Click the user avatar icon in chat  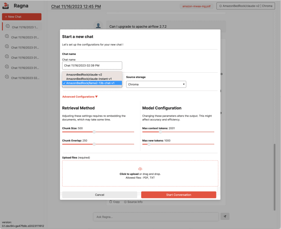(x=98, y=26)
